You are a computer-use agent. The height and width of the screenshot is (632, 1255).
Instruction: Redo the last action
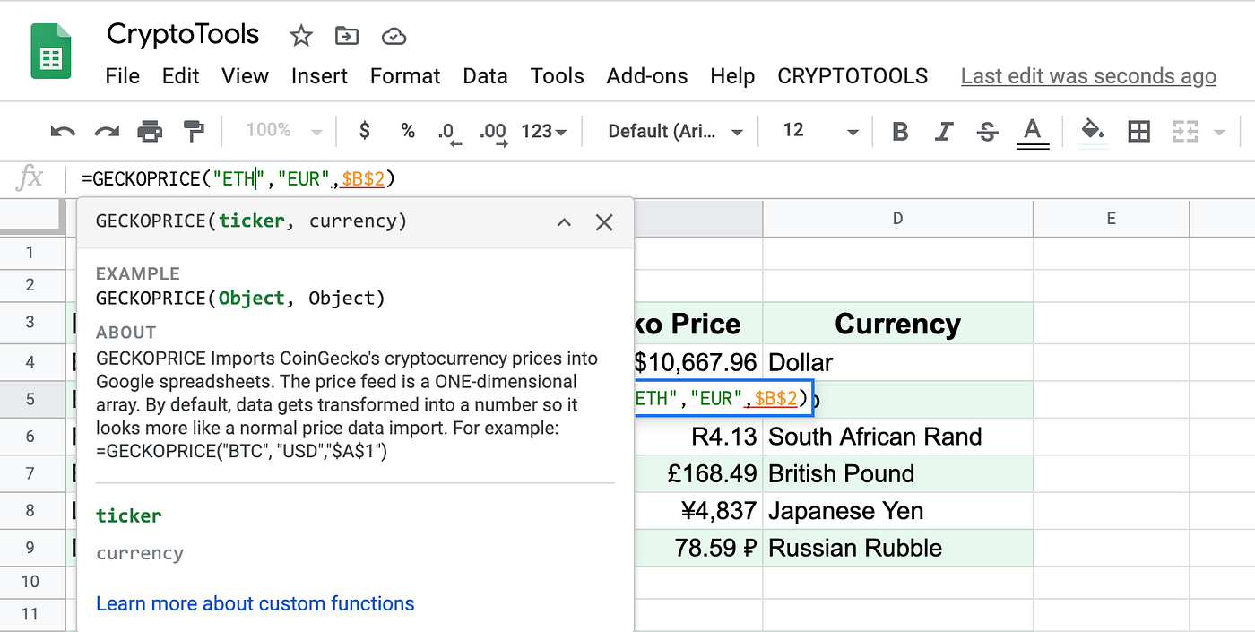(107, 132)
